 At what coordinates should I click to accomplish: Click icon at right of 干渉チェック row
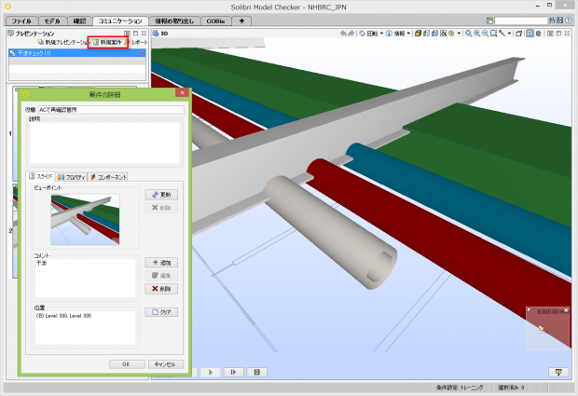pos(141,53)
